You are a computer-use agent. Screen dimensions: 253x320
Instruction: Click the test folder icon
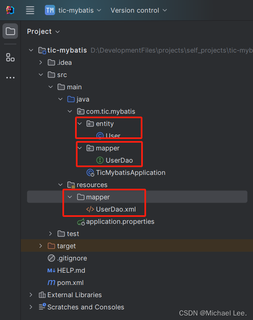[x=61, y=234]
